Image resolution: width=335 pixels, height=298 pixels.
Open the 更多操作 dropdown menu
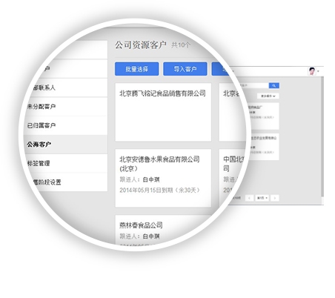[x=268, y=96]
